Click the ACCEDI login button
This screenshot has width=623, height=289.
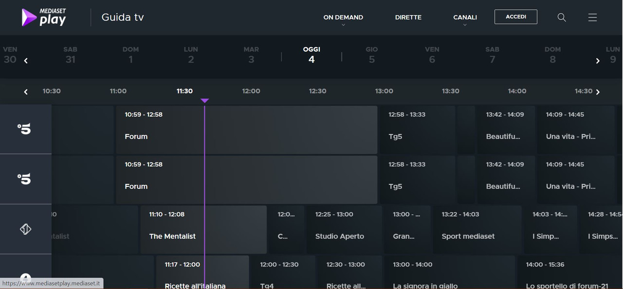pos(516,17)
